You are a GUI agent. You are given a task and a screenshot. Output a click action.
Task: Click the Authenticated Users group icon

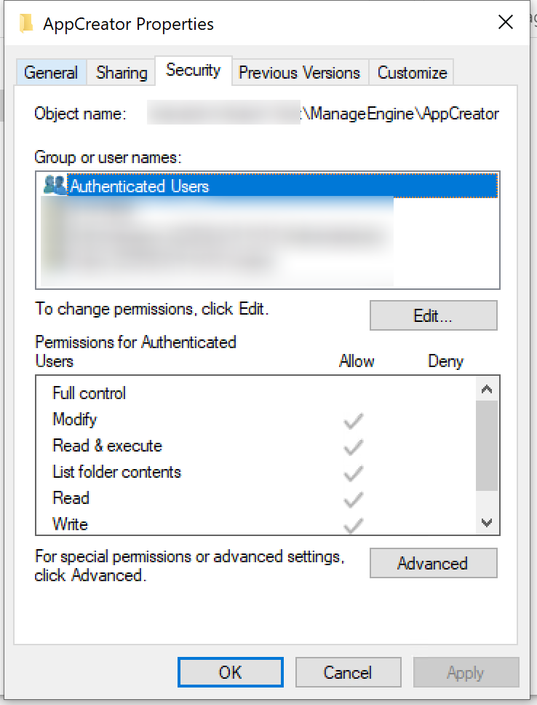pos(55,186)
